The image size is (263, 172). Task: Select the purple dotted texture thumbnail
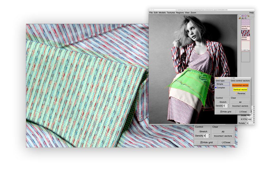click(x=246, y=22)
